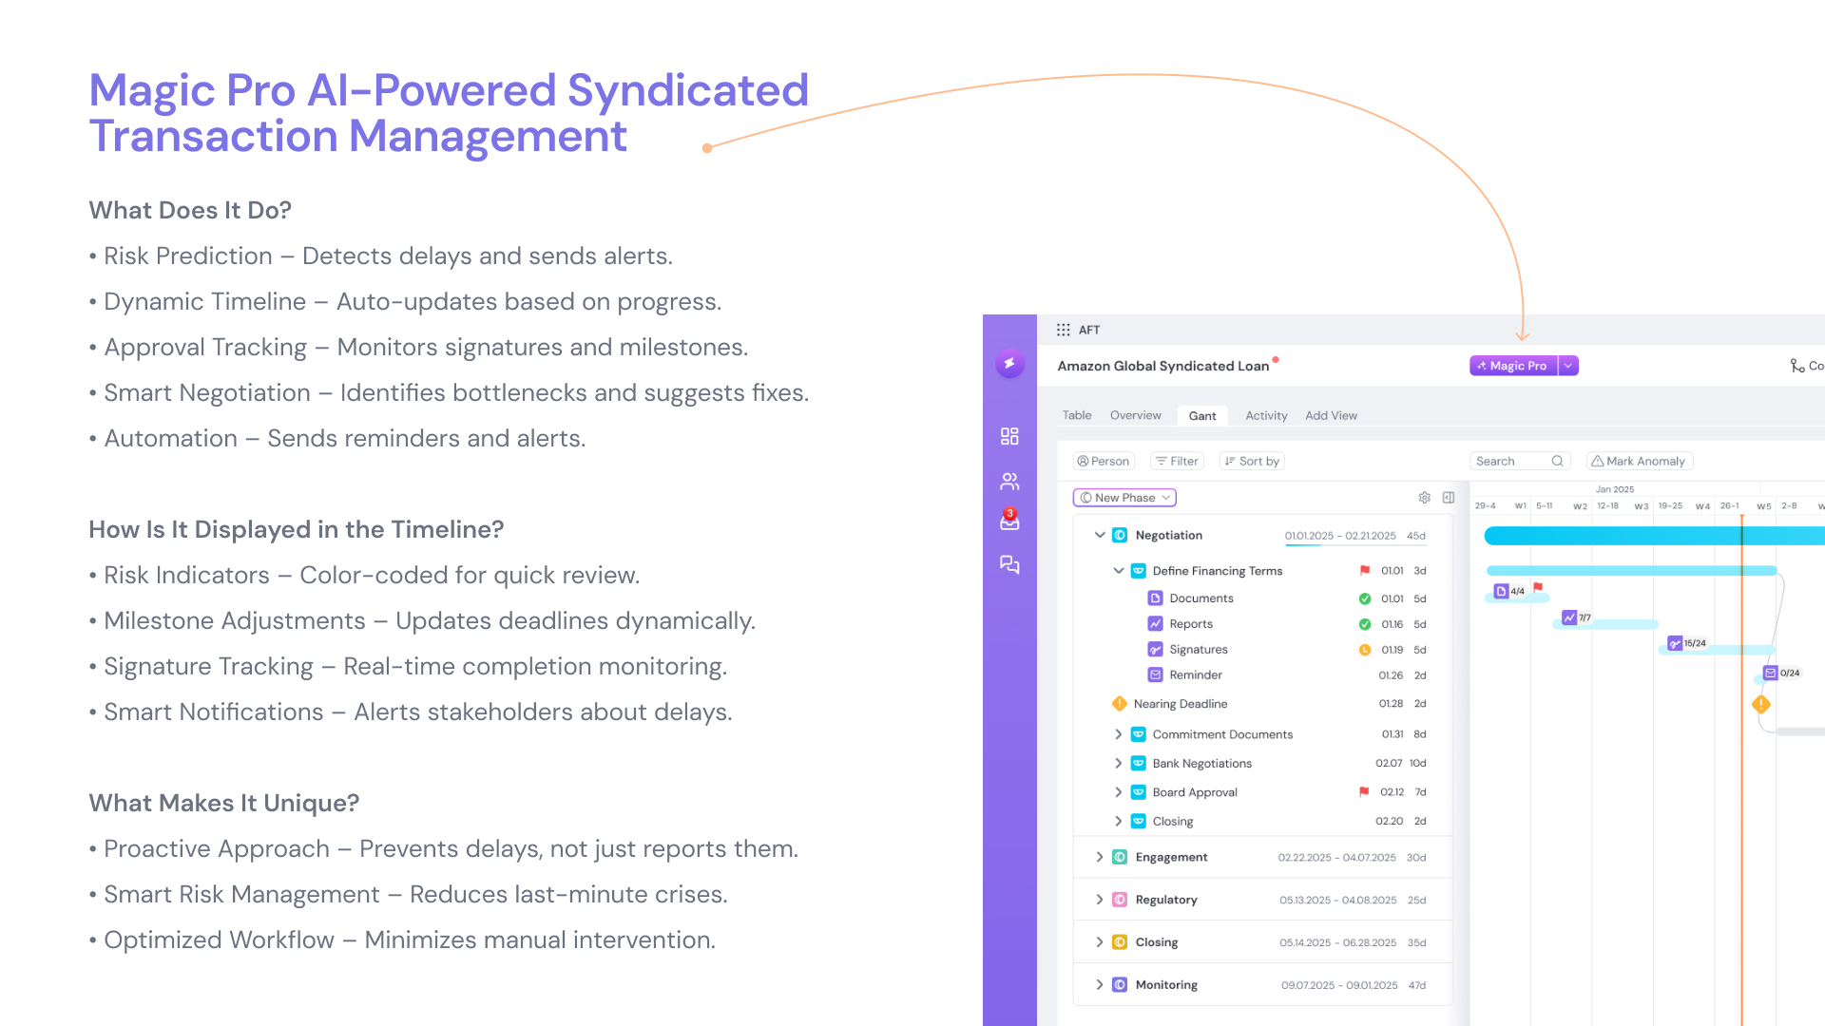Click the Negotiation phase cyan timeline bar
Viewport: 1825px width, 1026px height.
coord(1616,536)
